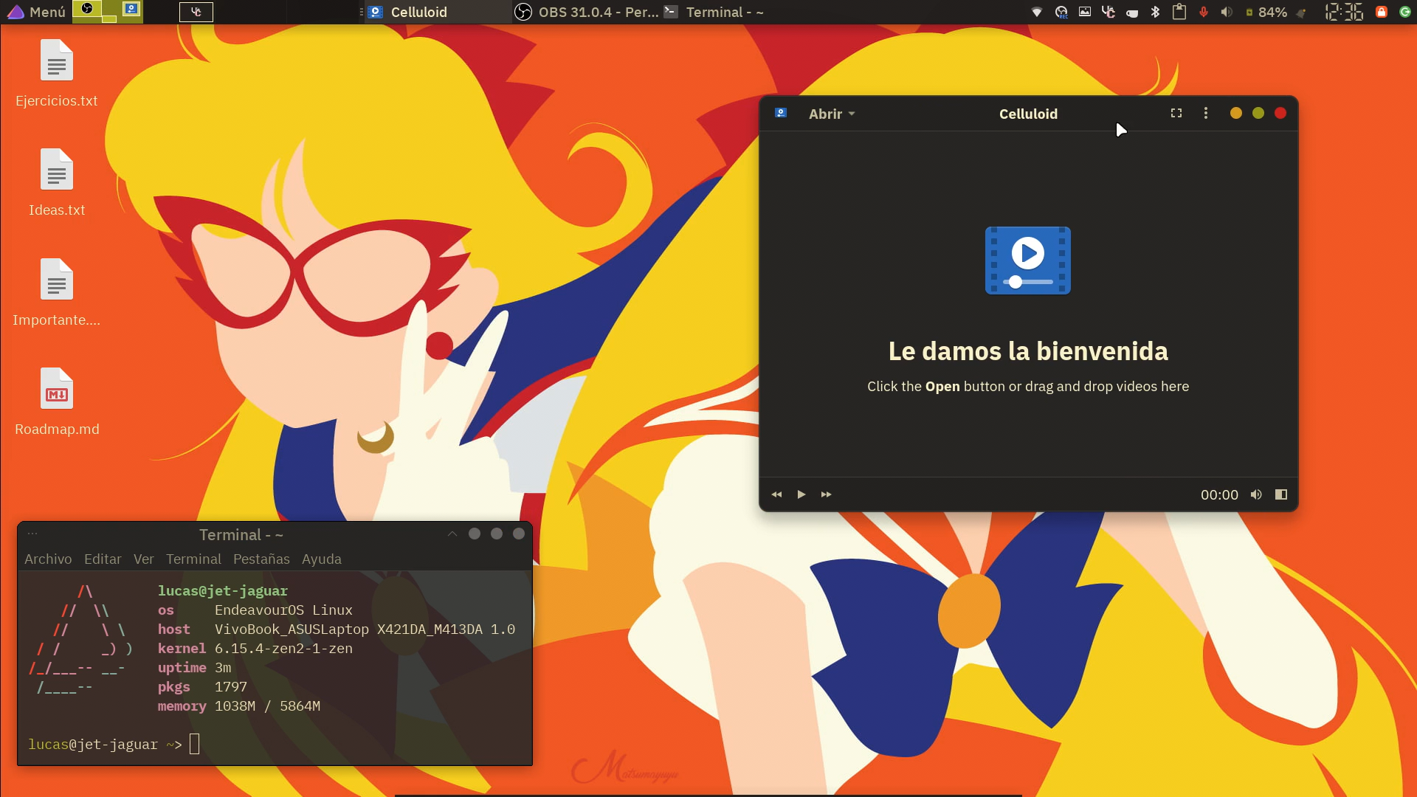Click the memory value "1038M / 5864M"
The image size is (1417, 797).
(267, 705)
